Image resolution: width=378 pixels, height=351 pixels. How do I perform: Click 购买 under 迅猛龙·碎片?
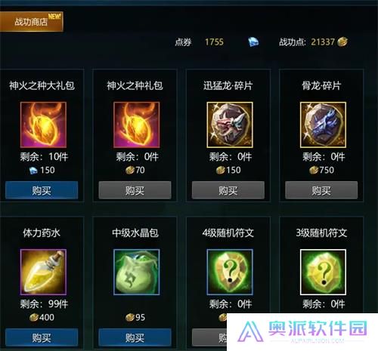coord(228,190)
